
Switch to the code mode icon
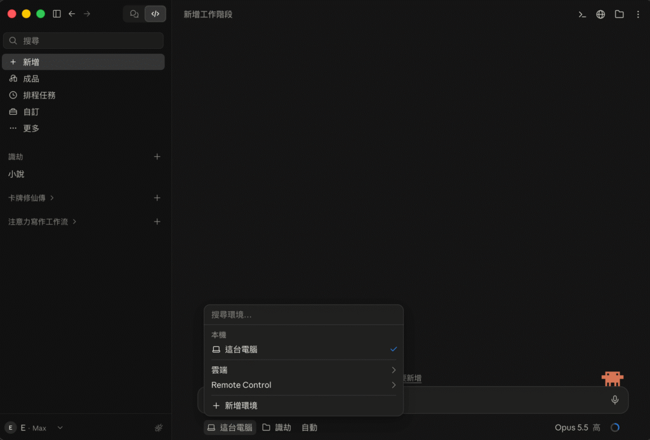(x=155, y=14)
